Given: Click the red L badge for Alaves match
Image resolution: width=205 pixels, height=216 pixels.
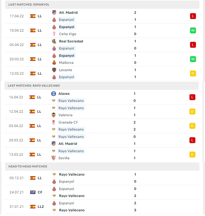Looking at the screenshot, I should pyautogui.click(x=192, y=97).
